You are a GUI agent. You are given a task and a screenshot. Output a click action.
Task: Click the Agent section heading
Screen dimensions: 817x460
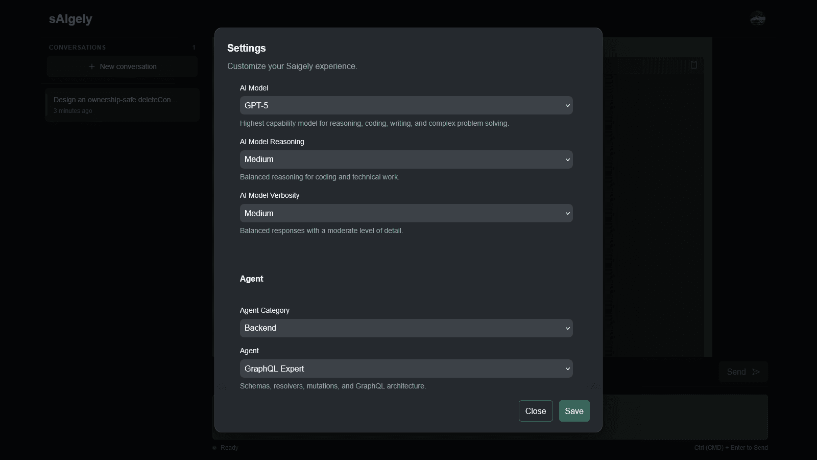252,279
